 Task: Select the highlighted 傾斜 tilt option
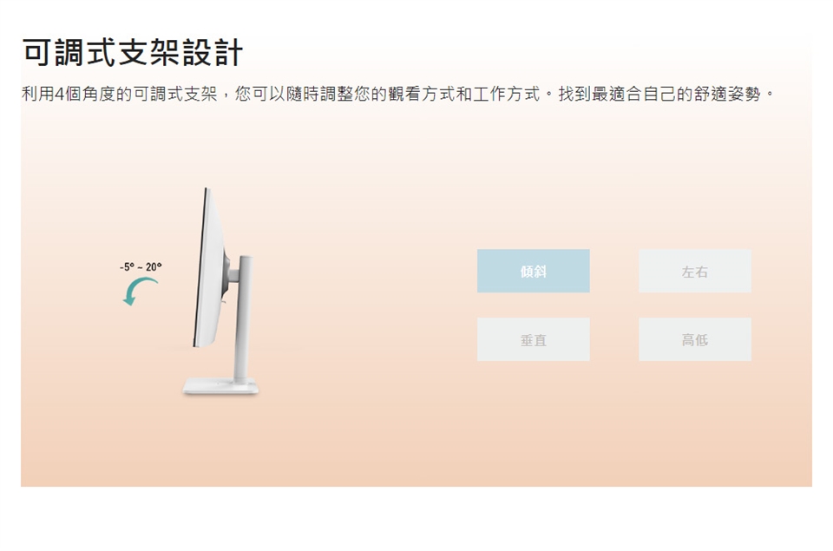pyautogui.click(x=533, y=271)
